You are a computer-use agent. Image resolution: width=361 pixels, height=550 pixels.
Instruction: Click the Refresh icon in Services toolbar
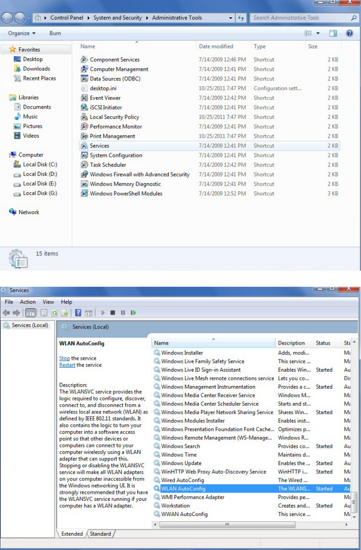(x=55, y=313)
